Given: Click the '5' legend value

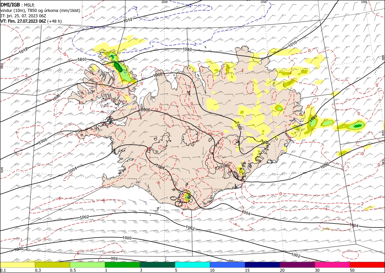Looking at the screenshot, I should tap(176, 270).
